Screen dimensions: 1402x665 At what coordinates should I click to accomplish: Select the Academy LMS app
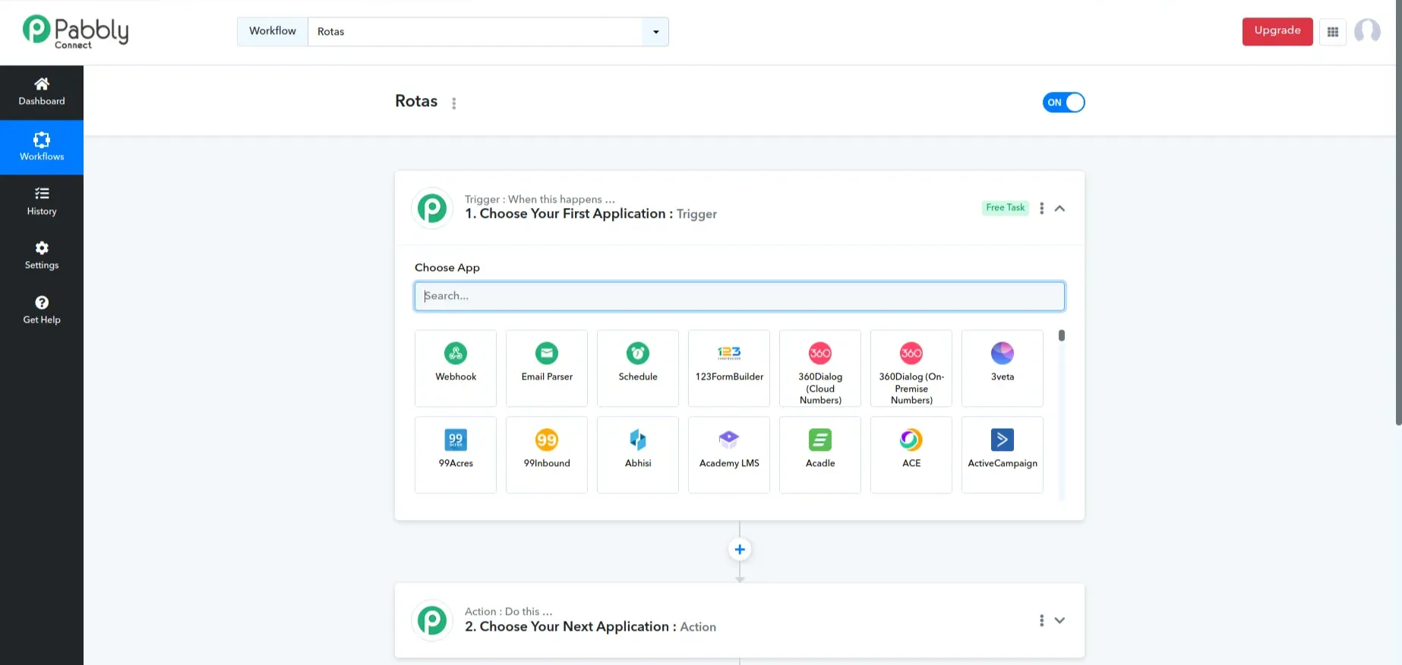(729, 455)
